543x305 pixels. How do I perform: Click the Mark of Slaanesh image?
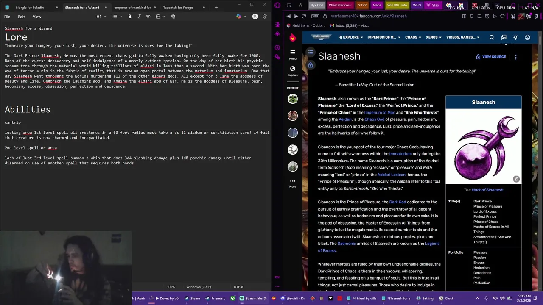[x=484, y=147]
